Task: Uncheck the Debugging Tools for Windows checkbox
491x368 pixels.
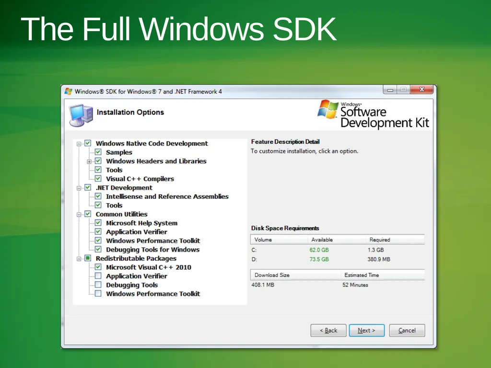Action: point(98,249)
